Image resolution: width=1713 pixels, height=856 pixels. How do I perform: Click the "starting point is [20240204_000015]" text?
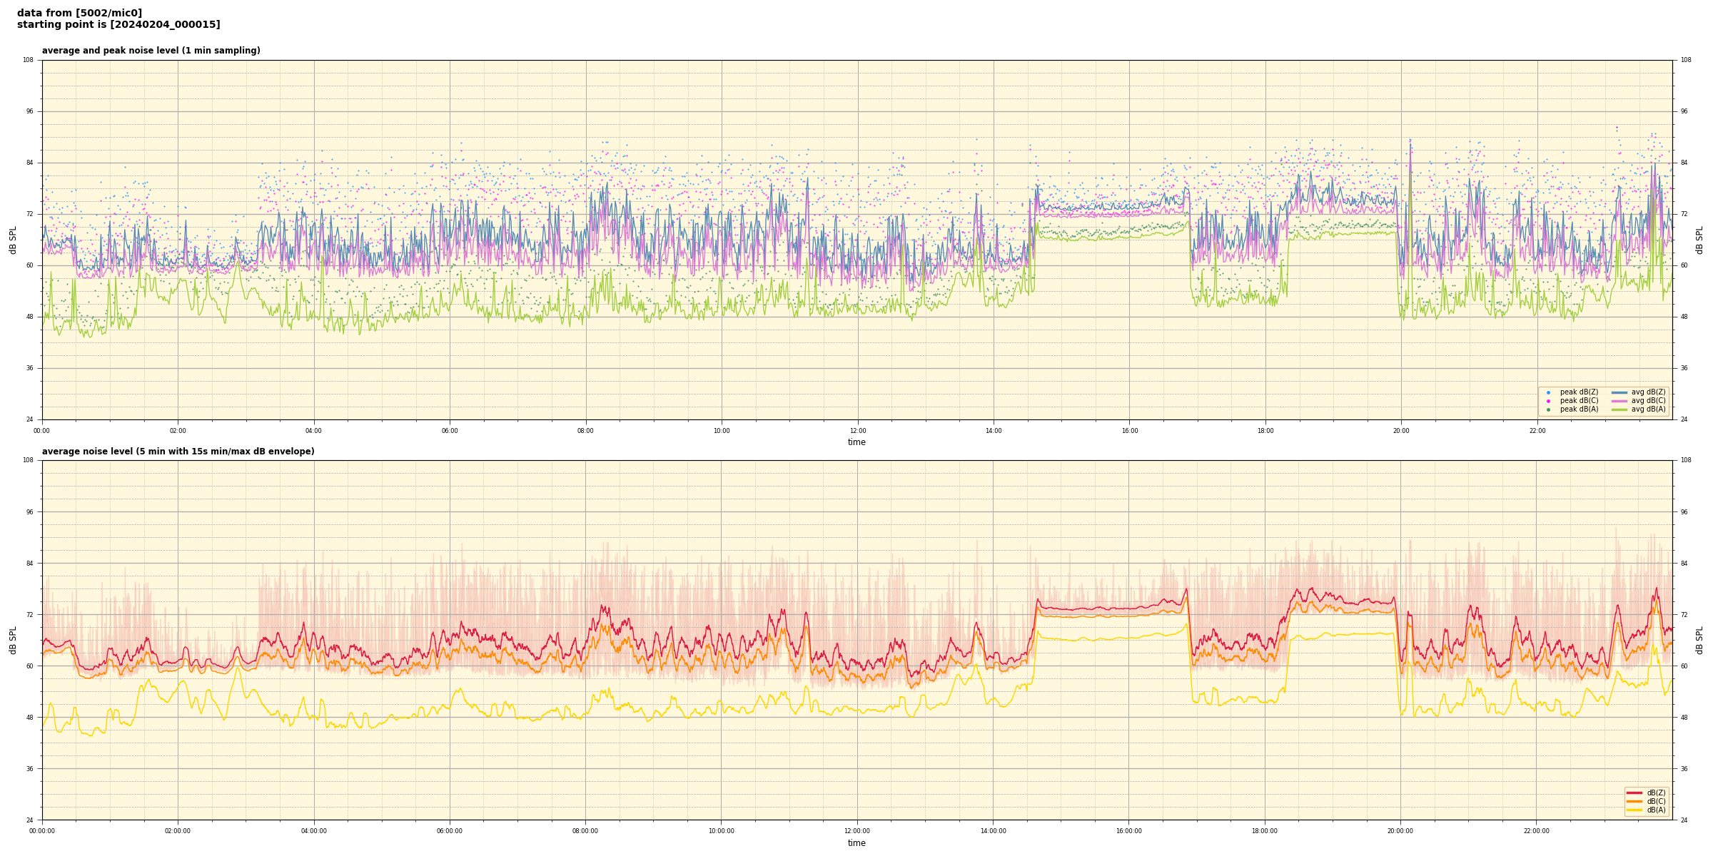118,25
